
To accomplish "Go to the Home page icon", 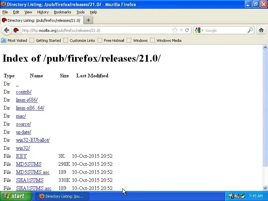I will pos(261,30).
